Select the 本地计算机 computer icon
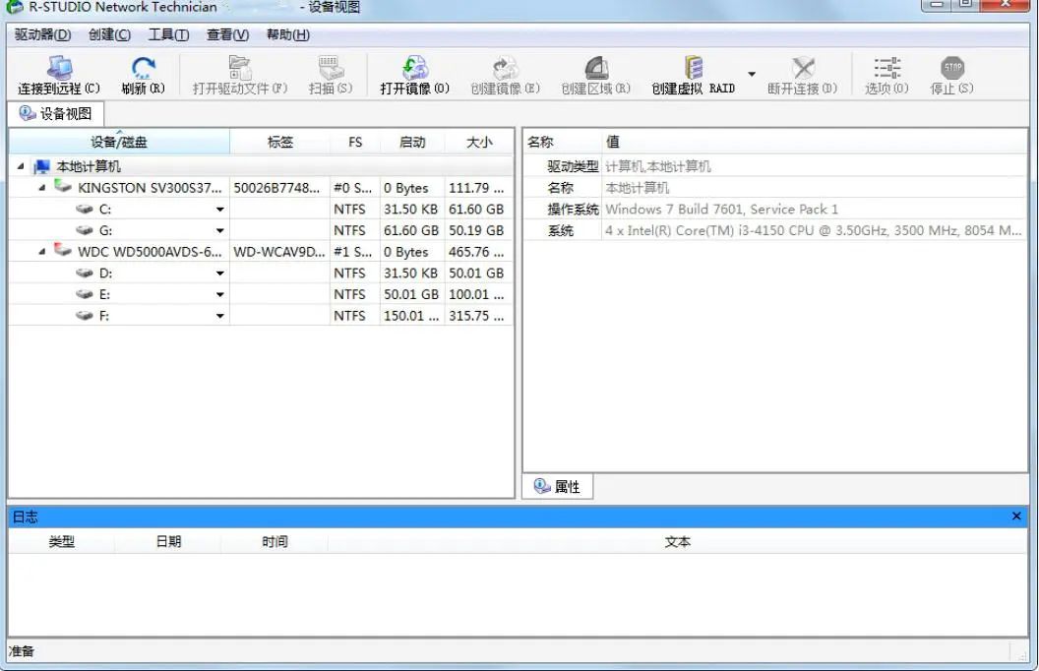Viewport: 1039px width, 671px height. 42,166
